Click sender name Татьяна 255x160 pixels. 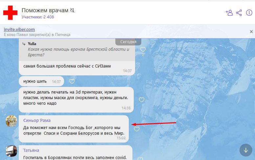coord(31,150)
